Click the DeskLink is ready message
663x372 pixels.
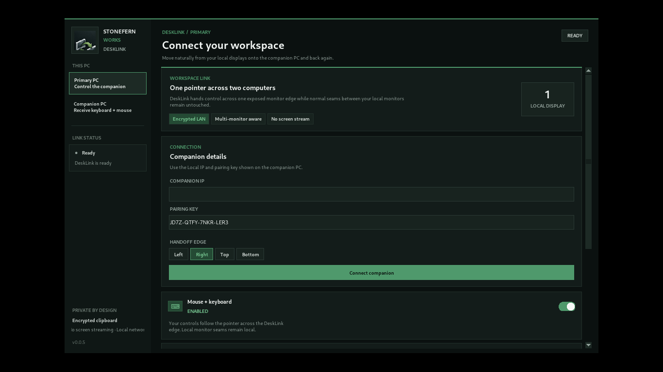tap(93, 163)
